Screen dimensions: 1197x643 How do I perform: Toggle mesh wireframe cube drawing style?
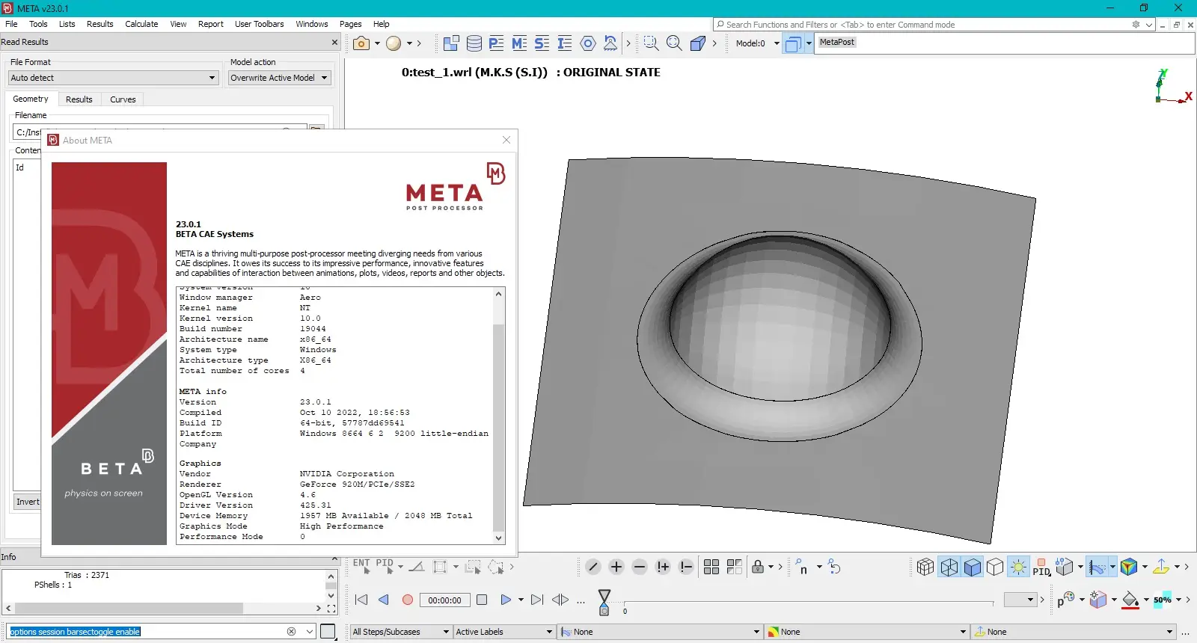tap(925, 567)
